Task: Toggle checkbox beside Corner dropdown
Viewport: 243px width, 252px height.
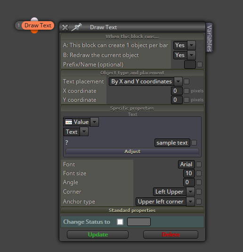Action: pyautogui.click(x=199, y=192)
